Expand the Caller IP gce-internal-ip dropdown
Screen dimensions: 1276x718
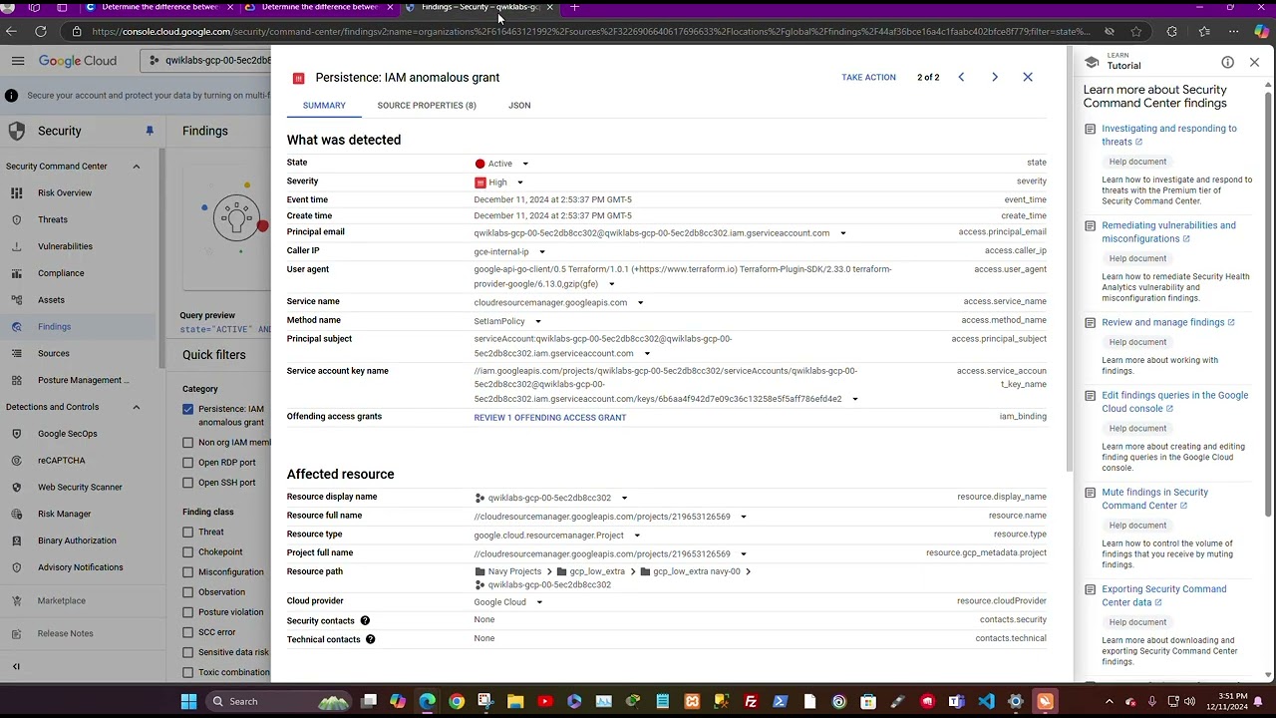(541, 252)
